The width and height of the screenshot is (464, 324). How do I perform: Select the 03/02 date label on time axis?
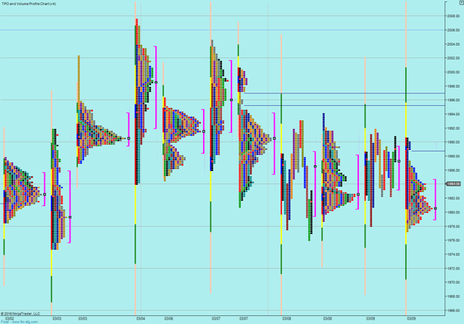[x=9, y=317]
